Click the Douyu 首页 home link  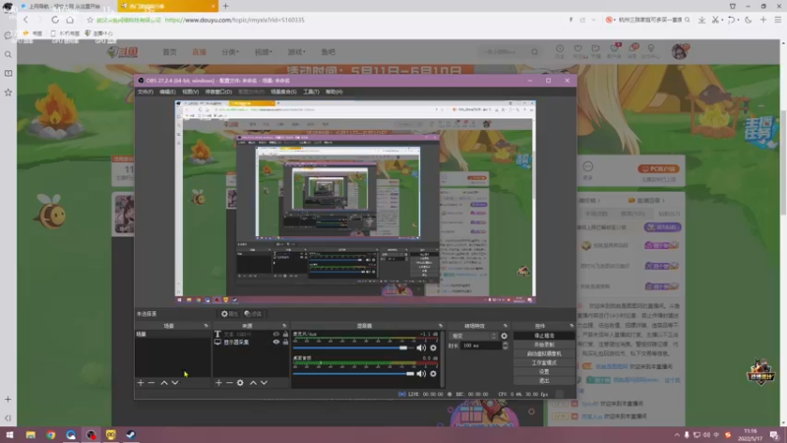[x=169, y=52]
